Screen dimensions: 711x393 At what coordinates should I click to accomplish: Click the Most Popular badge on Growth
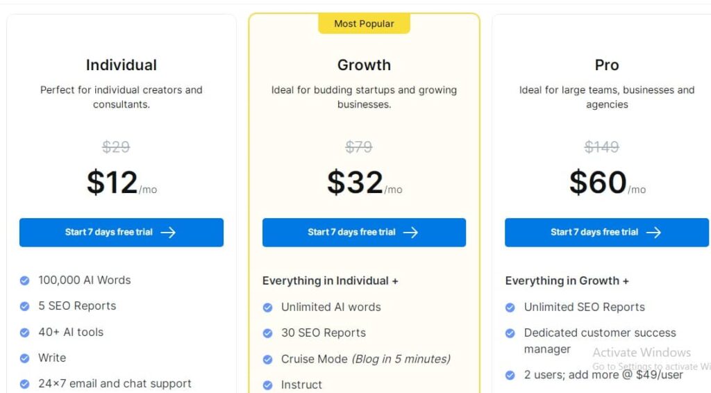point(364,24)
